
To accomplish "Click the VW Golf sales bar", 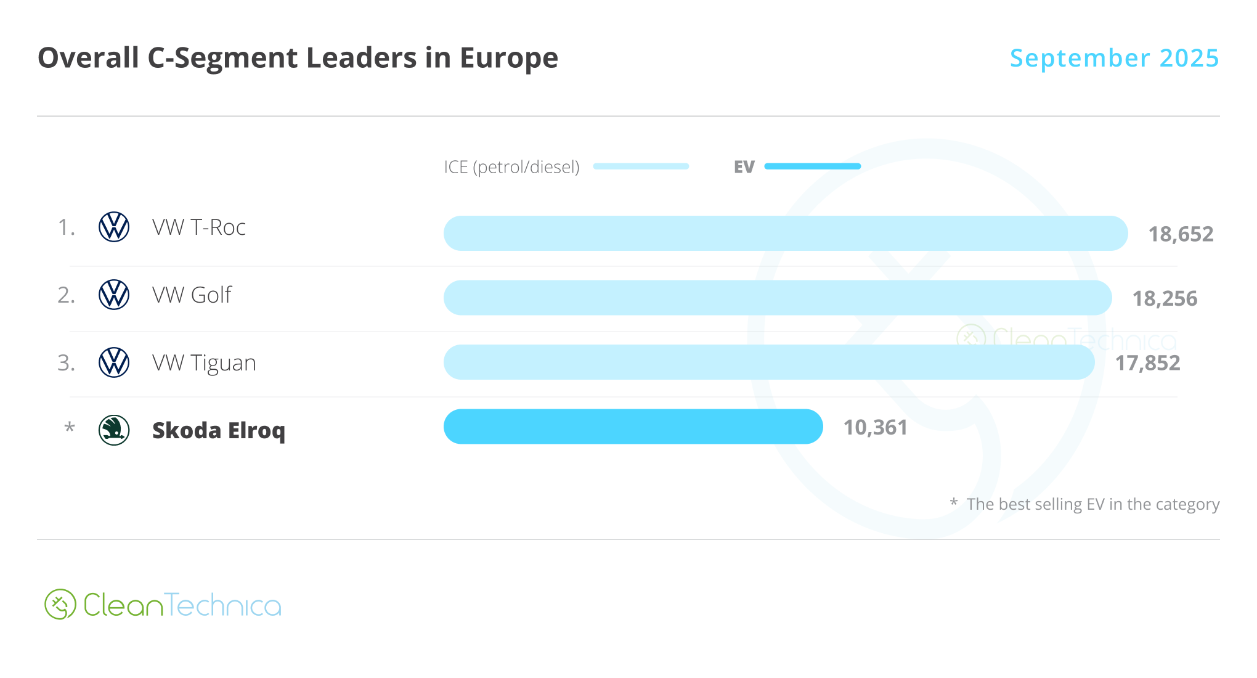I will 778,298.
